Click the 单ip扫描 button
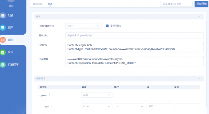The image size is (209, 114). 201,4
